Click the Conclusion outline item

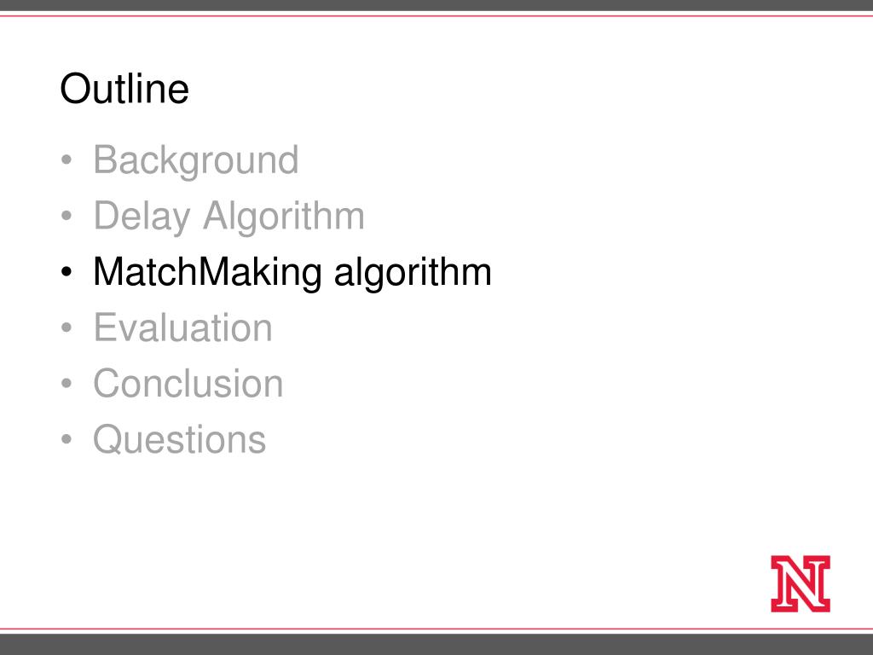(188, 383)
